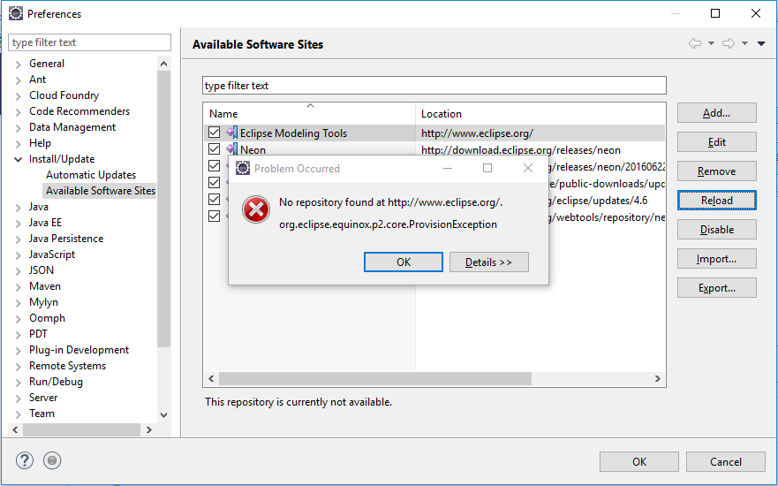Collapse the Install/Update tree node

click(x=19, y=159)
